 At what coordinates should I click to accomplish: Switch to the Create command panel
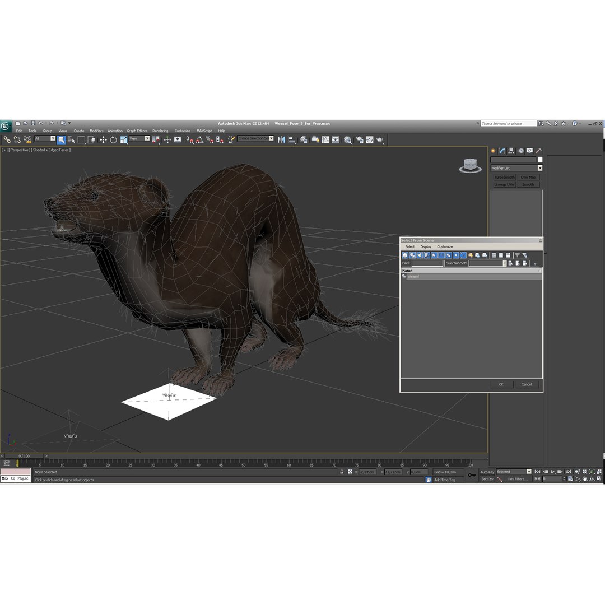pyautogui.click(x=493, y=151)
